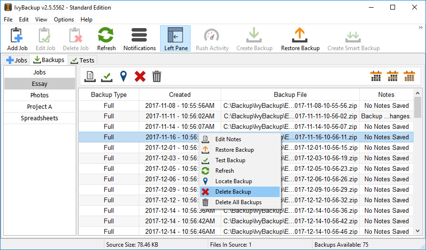Click the middle orange calendar filter icon

click(x=393, y=76)
